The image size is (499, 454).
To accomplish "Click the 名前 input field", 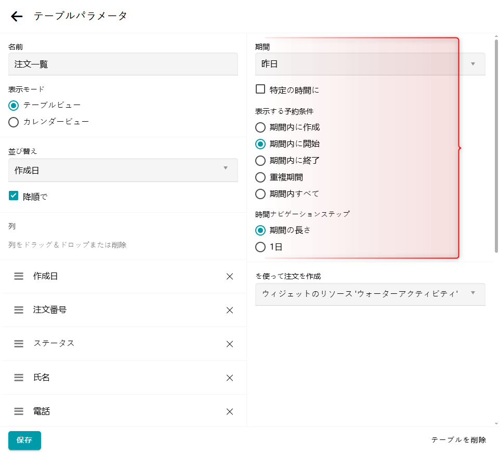I will (x=123, y=64).
